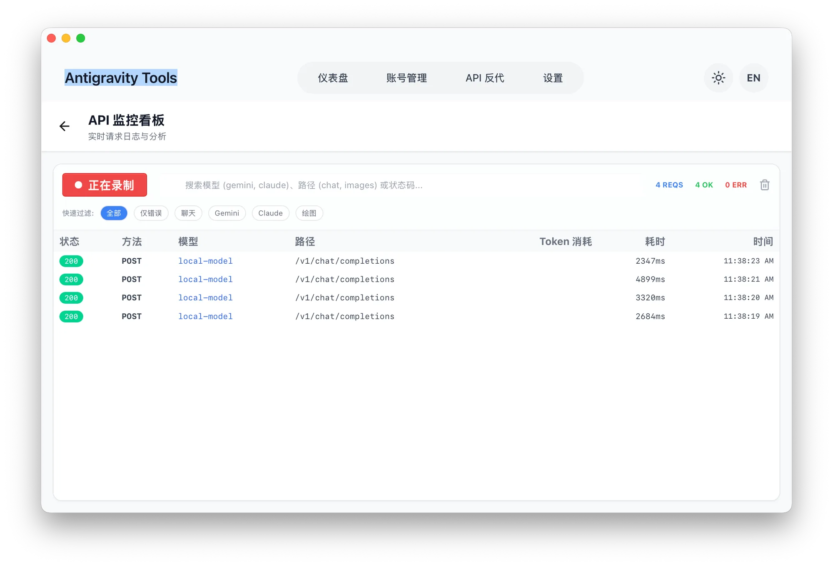Open the 仪表盘 dashboard tab
Image resolution: width=833 pixels, height=567 pixels.
pos(333,78)
